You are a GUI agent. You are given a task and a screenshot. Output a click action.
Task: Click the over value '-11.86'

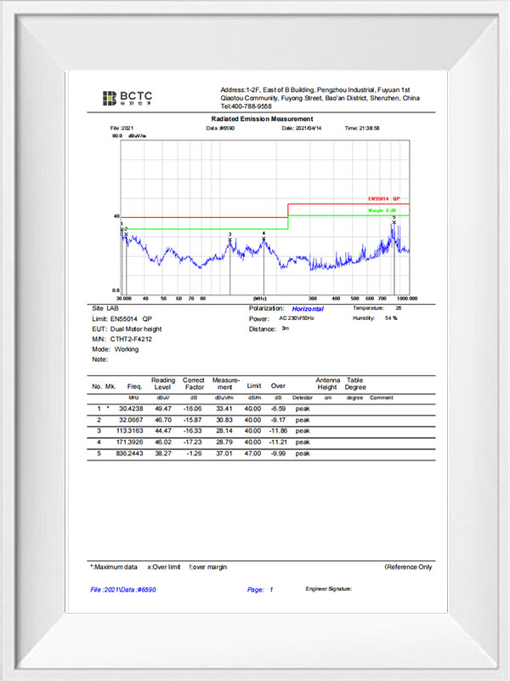tap(278, 431)
